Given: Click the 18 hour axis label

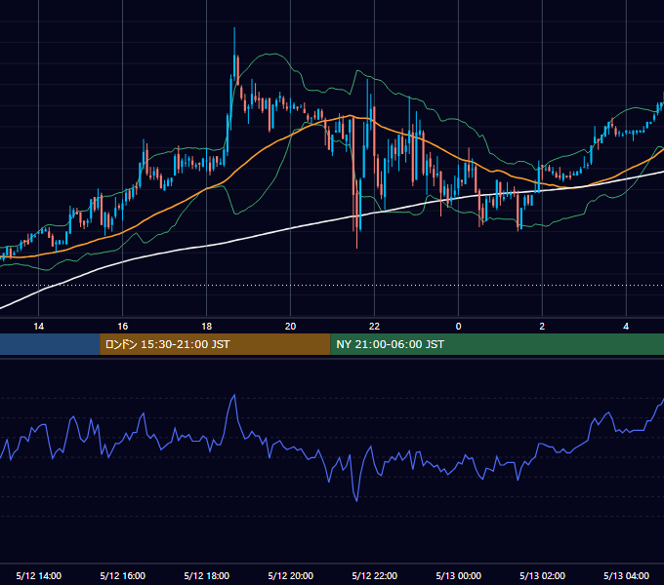Looking at the screenshot, I should point(206,327).
